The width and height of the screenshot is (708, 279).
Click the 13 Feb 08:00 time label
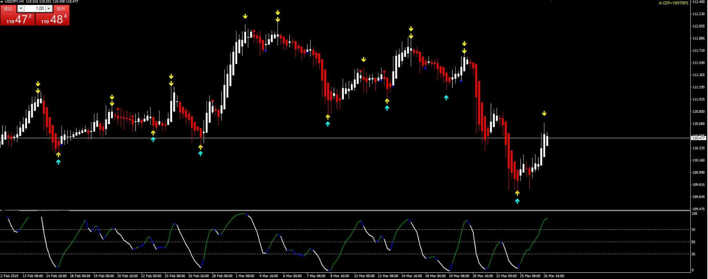click(33, 276)
